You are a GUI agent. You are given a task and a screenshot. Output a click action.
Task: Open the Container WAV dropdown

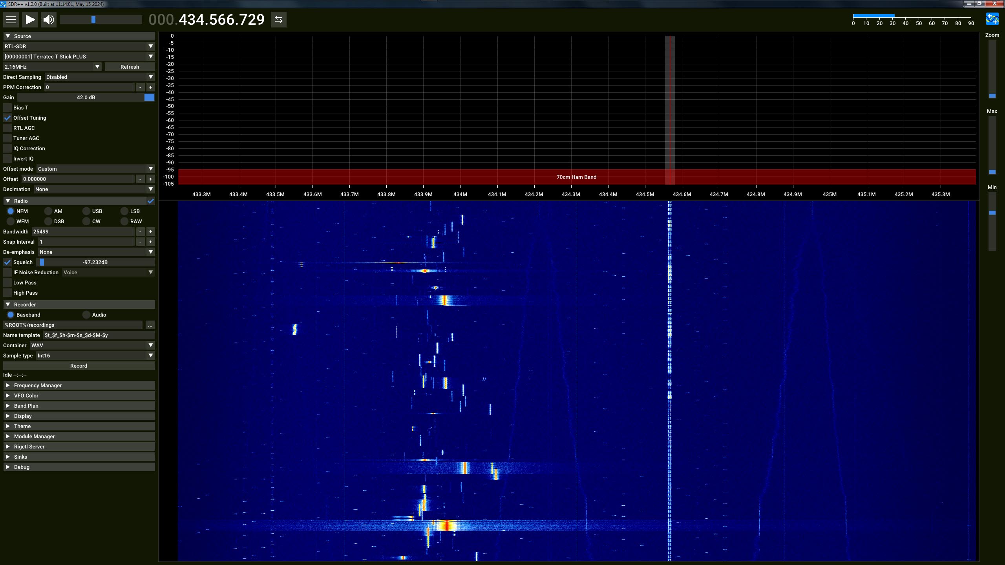point(92,345)
